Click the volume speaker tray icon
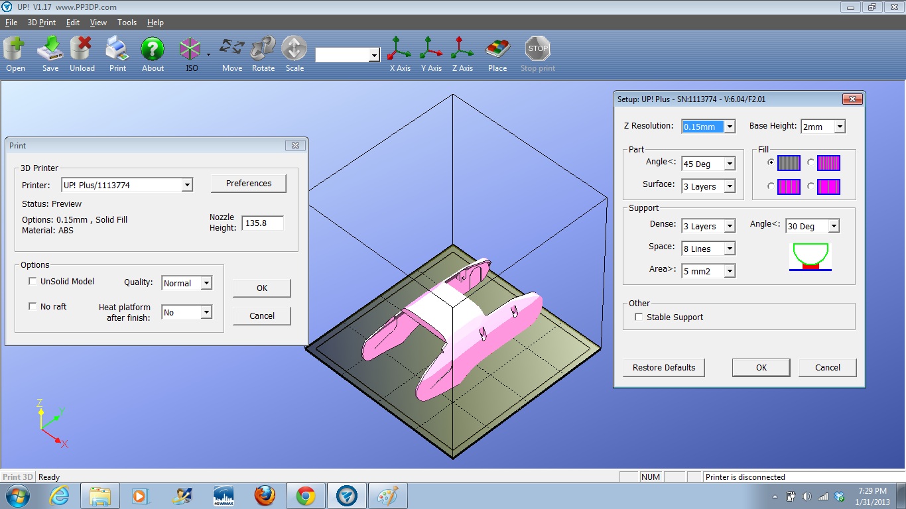The image size is (906, 509). tap(807, 496)
